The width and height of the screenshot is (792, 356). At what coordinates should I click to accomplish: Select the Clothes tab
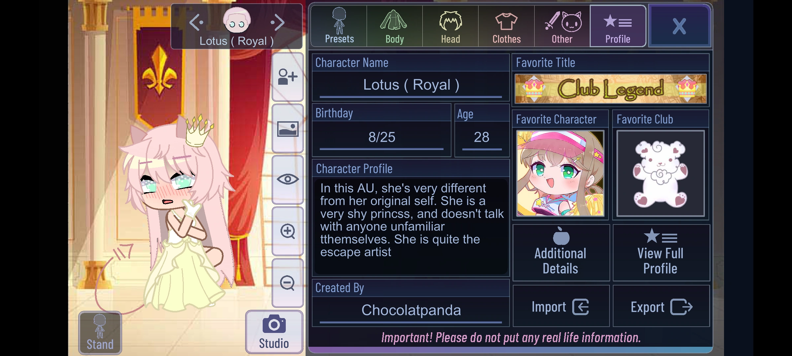(x=506, y=26)
